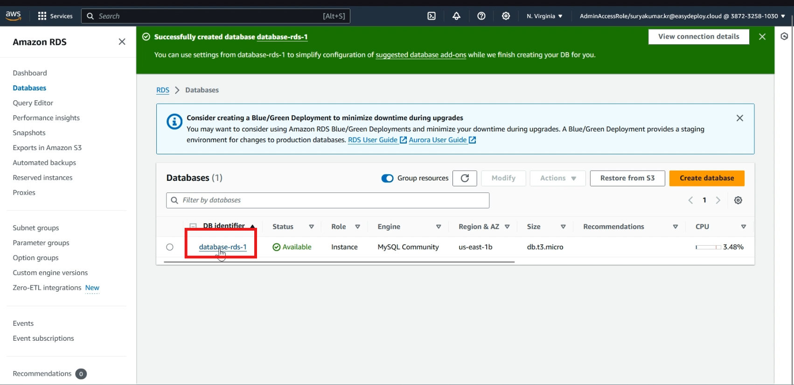
Task: Click Create database button
Action: (707, 178)
